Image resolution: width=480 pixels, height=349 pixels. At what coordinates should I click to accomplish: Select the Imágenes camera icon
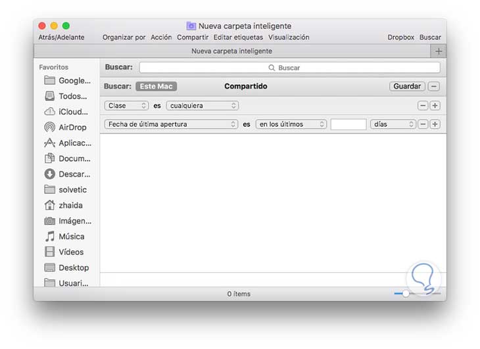coord(49,221)
